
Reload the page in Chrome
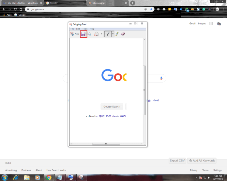click(15, 9)
